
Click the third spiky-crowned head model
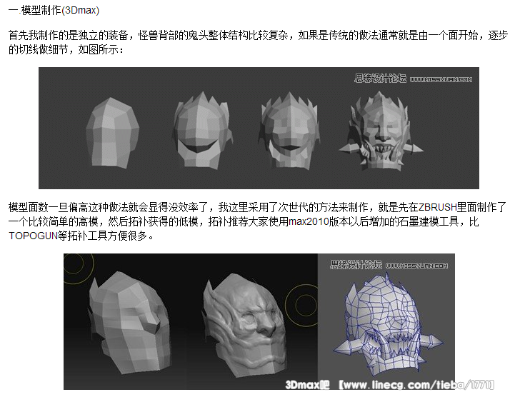289,131
